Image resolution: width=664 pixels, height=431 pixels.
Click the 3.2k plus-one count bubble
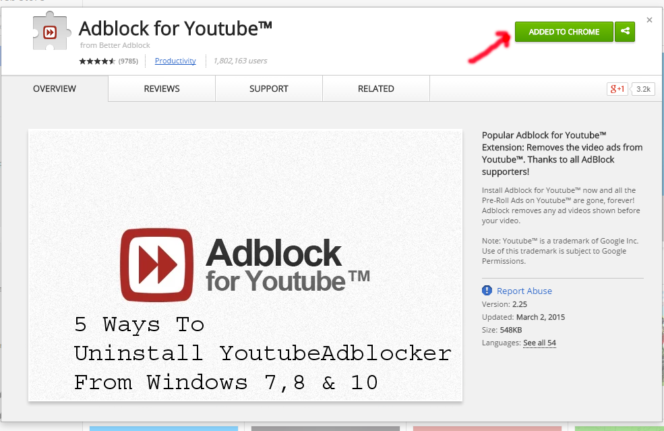pos(643,89)
